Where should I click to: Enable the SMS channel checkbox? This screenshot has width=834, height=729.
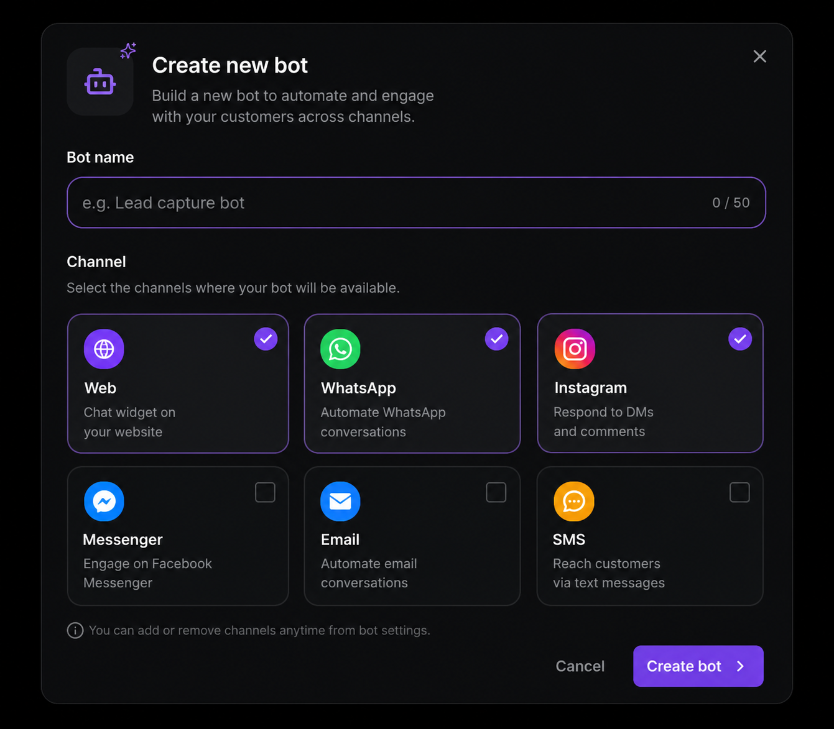point(739,492)
